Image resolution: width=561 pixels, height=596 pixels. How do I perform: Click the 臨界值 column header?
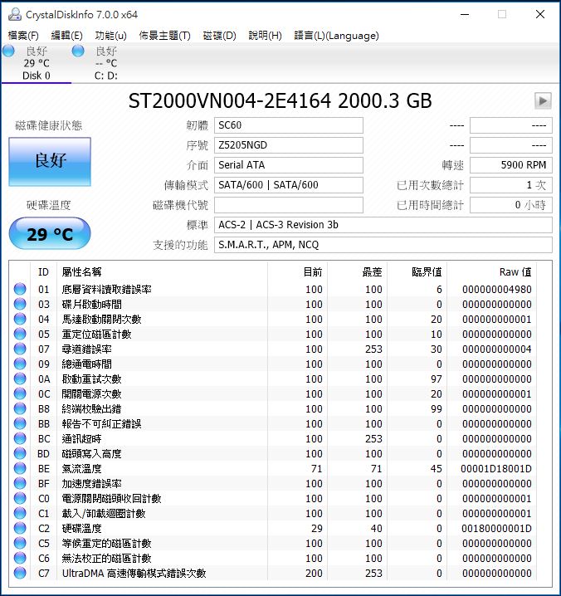pyautogui.click(x=417, y=272)
